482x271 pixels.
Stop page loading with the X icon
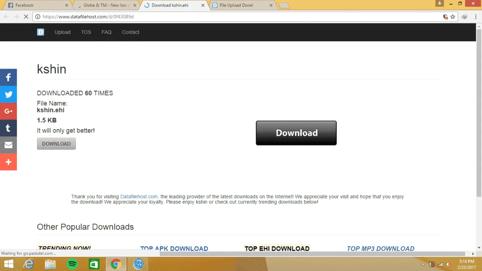click(x=26, y=17)
